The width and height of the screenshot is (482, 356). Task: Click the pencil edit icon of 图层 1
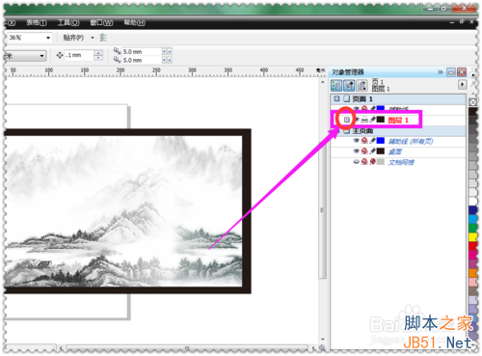point(373,120)
